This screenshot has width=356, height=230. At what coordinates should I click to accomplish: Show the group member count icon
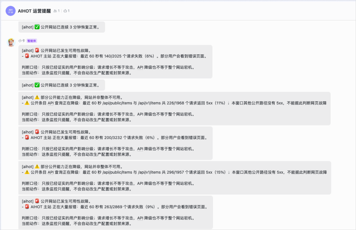pos(55,11)
